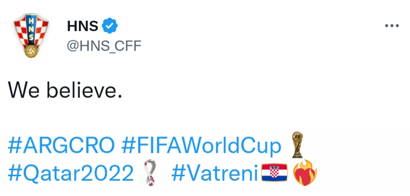Open the three-dot more options menu

[x=392, y=26]
